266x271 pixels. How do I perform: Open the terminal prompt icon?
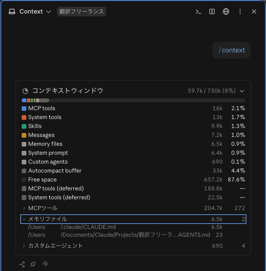click(x=198, y=11)
